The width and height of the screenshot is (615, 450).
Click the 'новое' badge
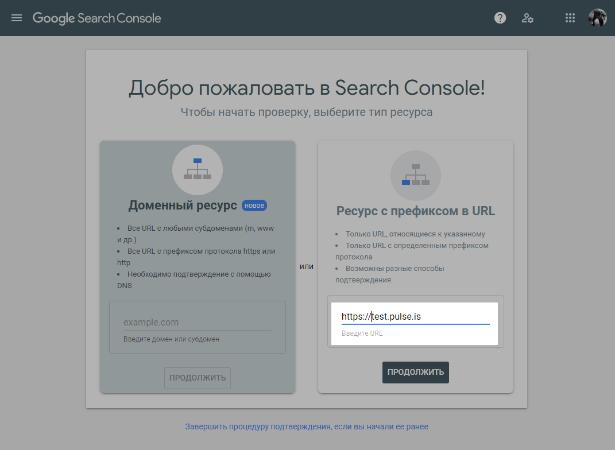(254, 205)
